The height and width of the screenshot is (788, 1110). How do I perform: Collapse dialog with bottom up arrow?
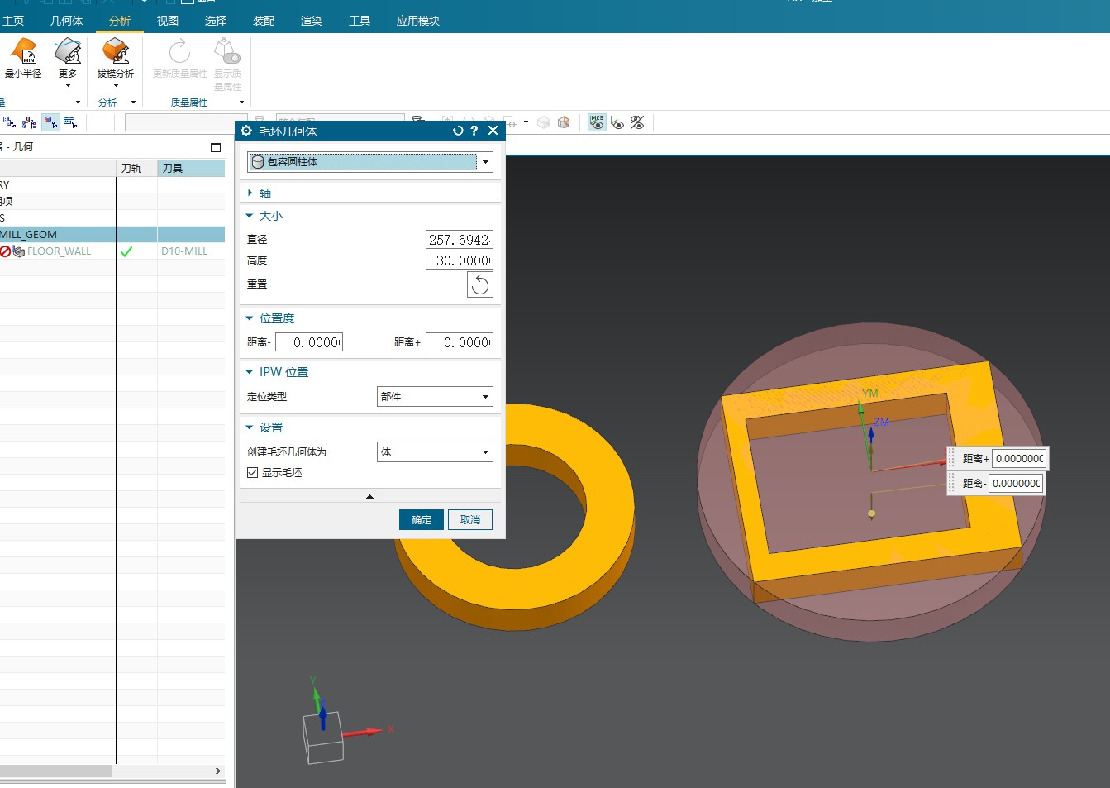click(x=369, y=496)
